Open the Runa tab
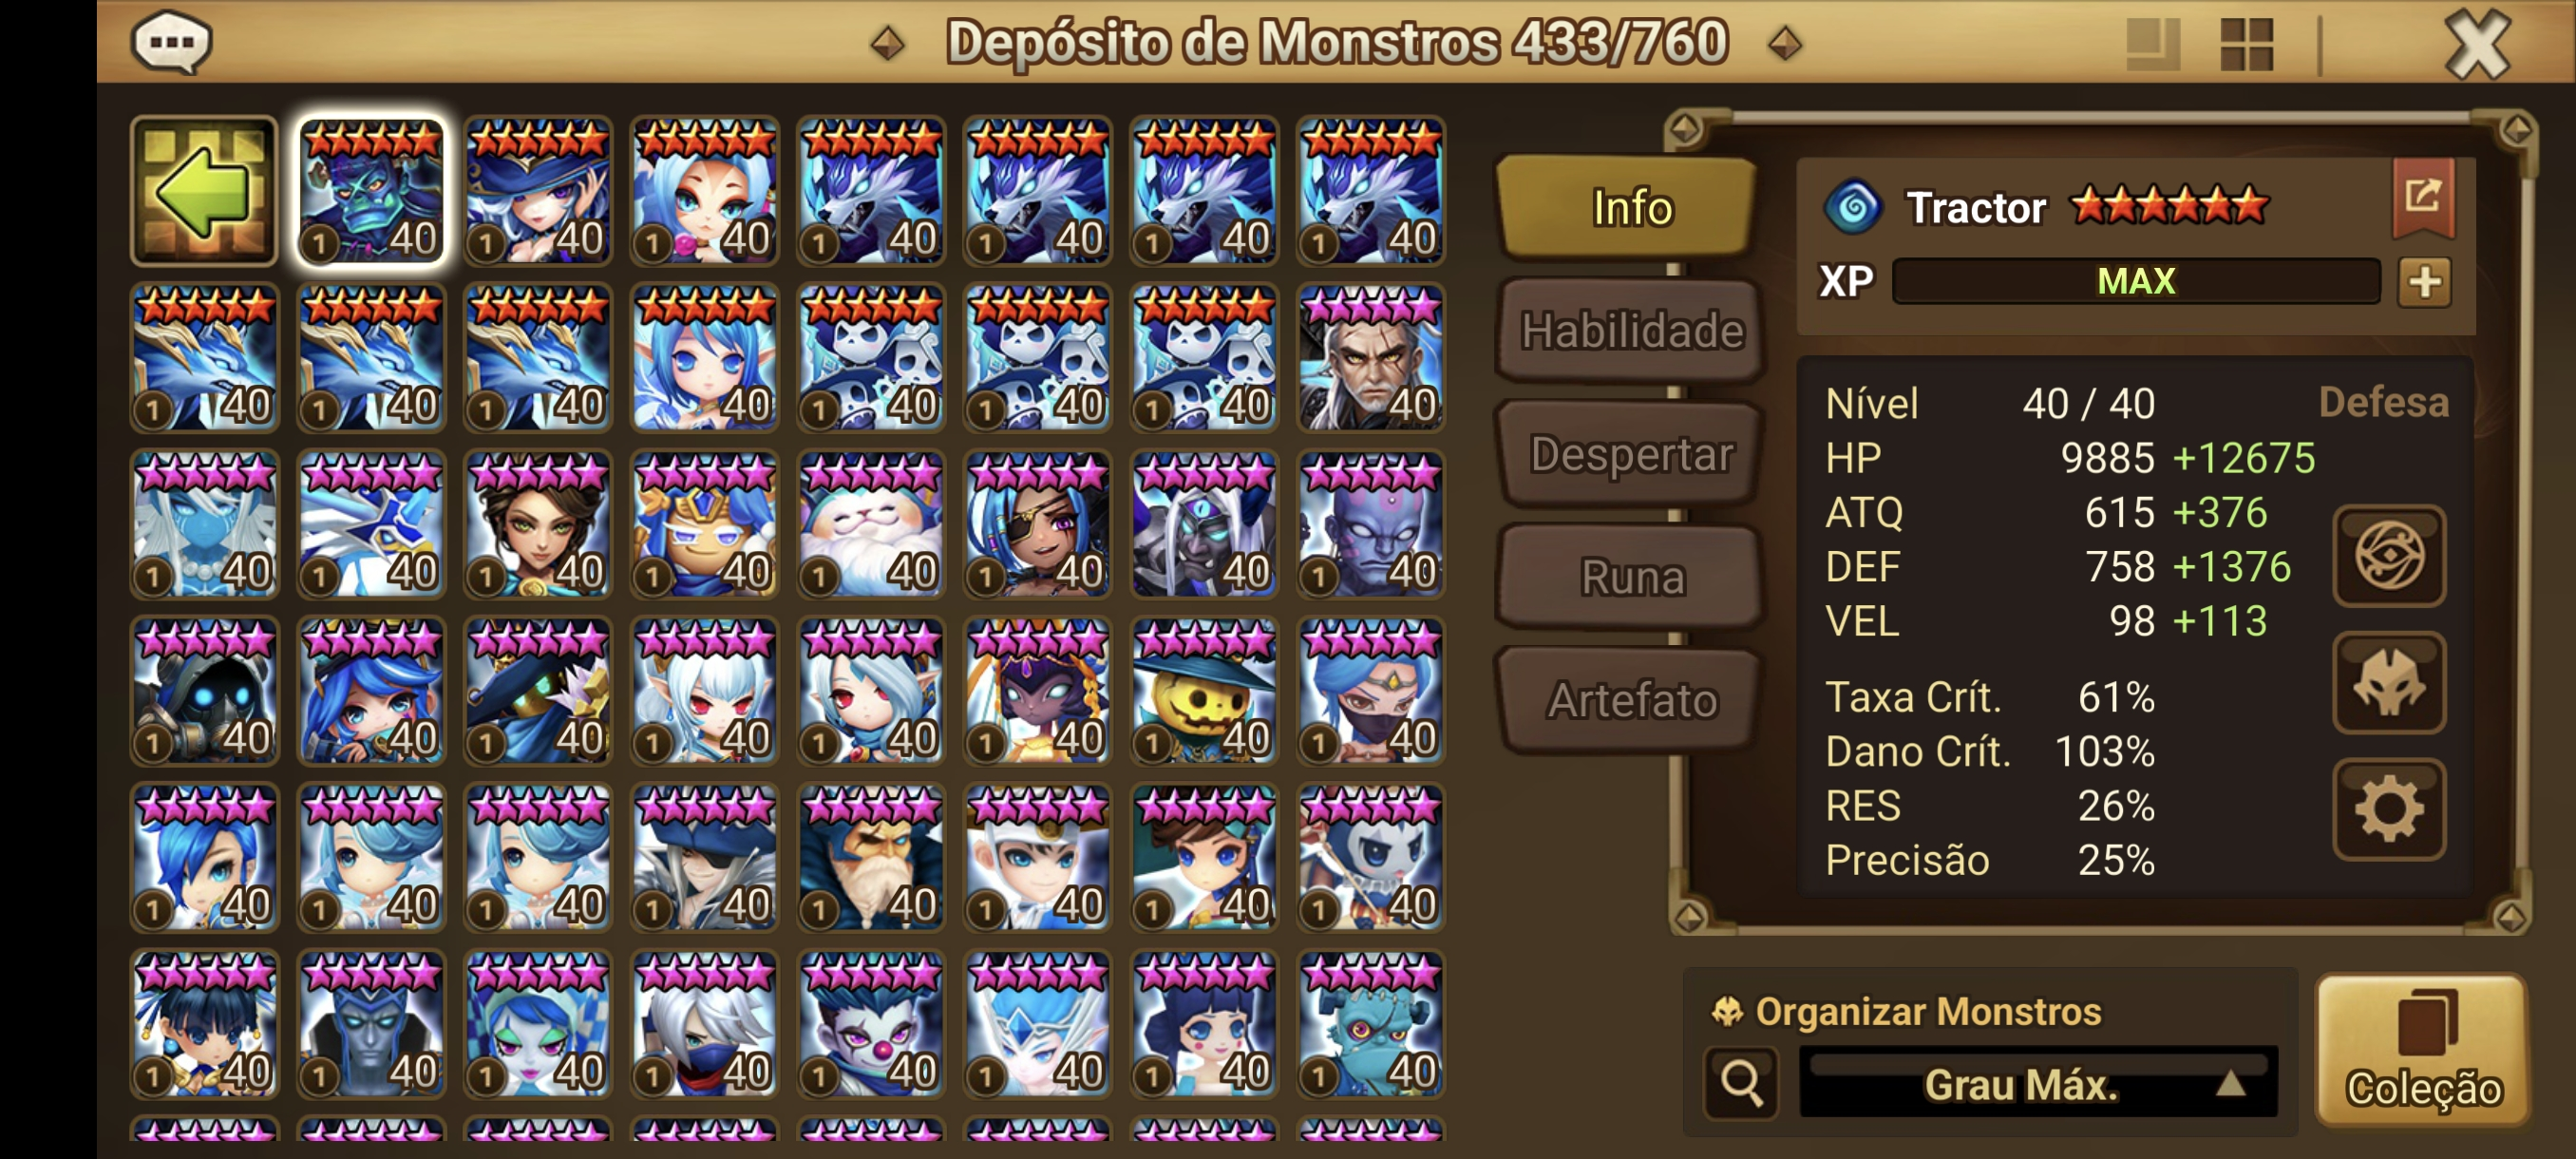 pos(1630,577)
